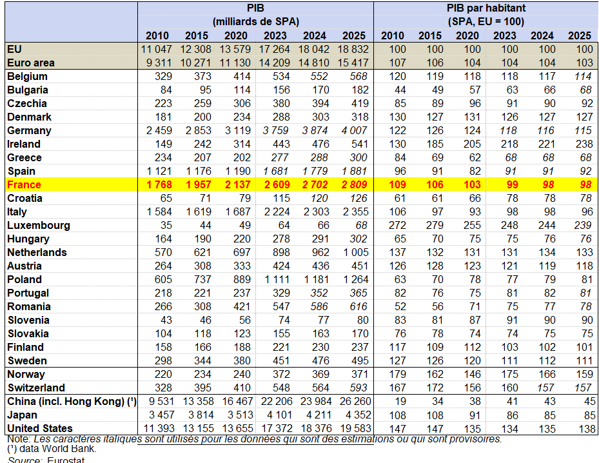Click the 2010 column header under PIB
599x463 pixels.
[x=157, y=36]
